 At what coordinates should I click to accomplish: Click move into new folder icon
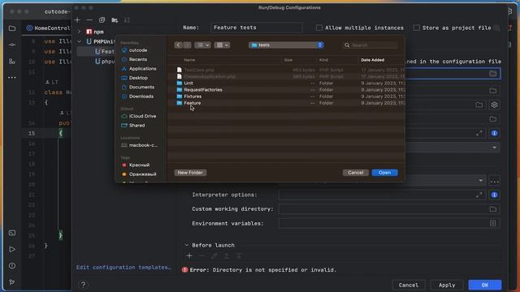pyautogui.click(x=115, y=20)
